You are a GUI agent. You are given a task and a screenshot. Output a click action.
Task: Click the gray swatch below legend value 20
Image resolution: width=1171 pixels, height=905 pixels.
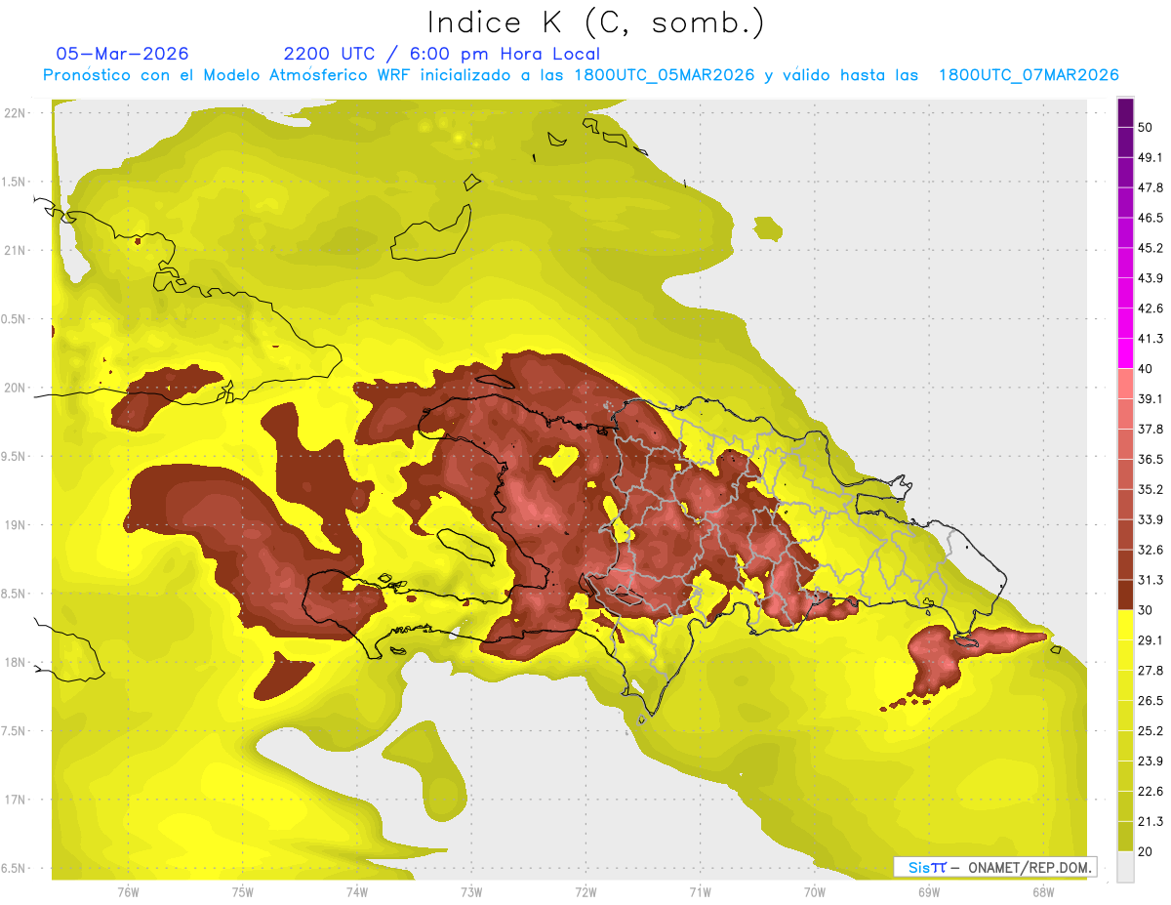click(x=1125, y=866)
